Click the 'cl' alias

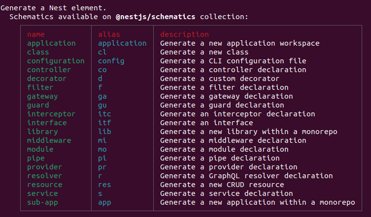(x=102, y=52)
